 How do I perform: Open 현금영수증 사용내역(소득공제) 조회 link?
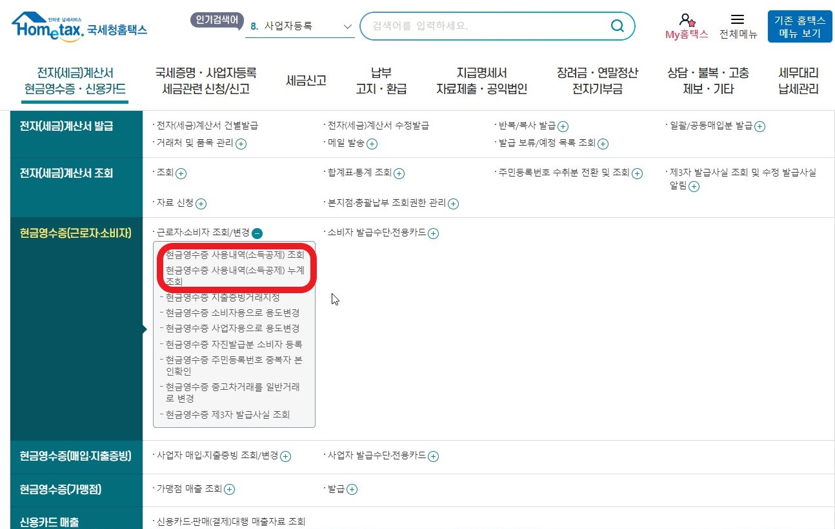[x=235, y=255]
